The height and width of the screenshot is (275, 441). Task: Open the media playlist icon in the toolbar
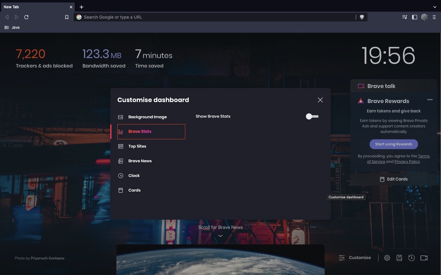[404, 17]
